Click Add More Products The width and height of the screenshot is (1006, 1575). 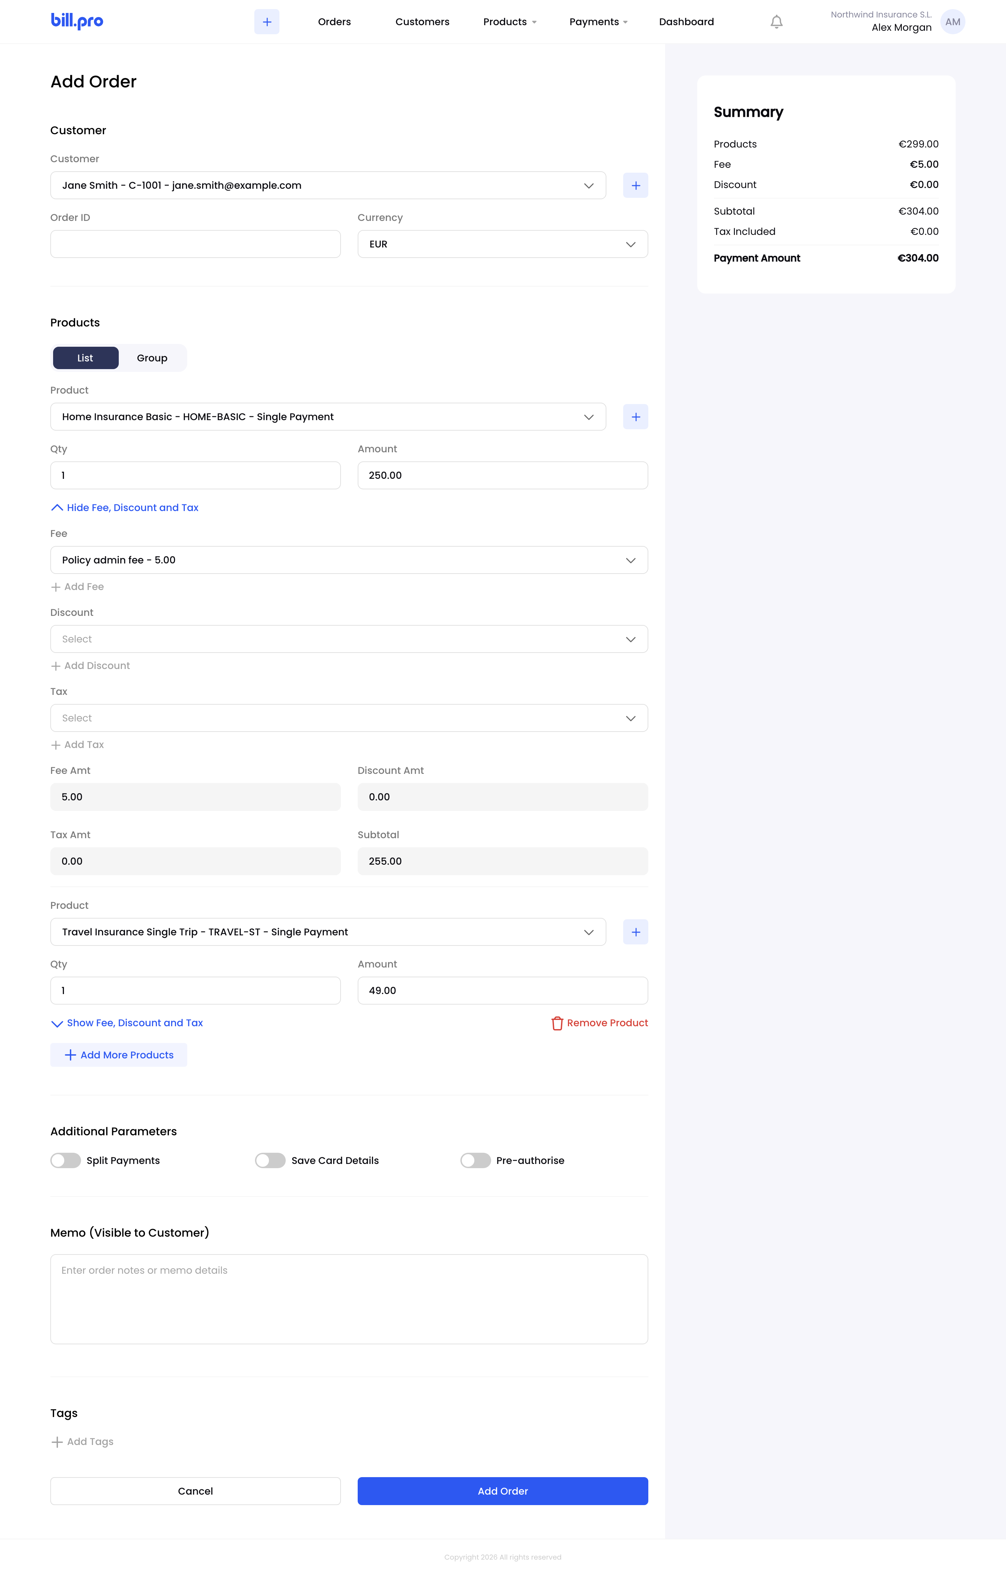tap(119, 1055)
